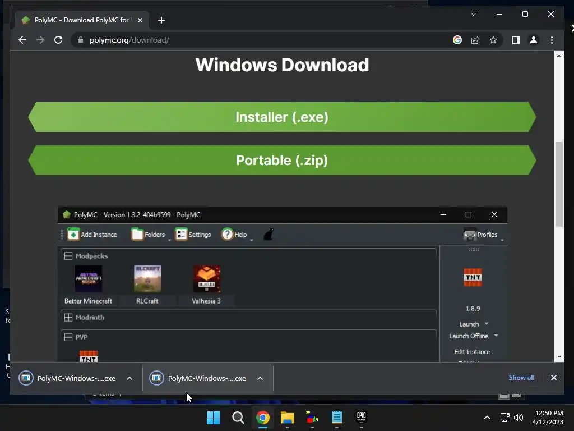574x431 pixels.
Task: Select the RLCraft instance
Action: (x=147, y=285)
